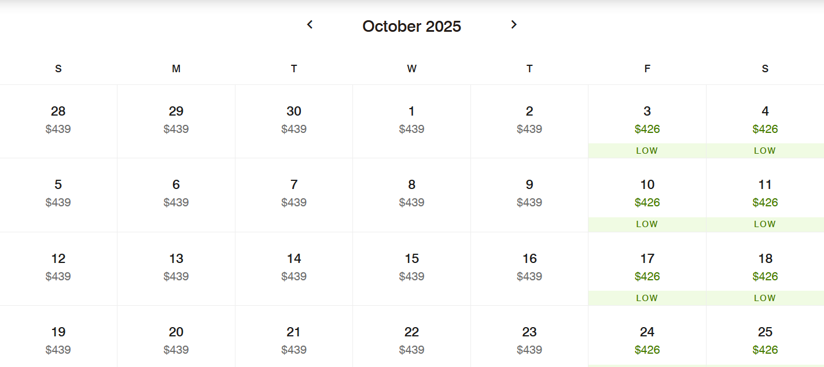Select October 8 date cell
Viewport: 824px width, 367px height.
tap(411, 195)
